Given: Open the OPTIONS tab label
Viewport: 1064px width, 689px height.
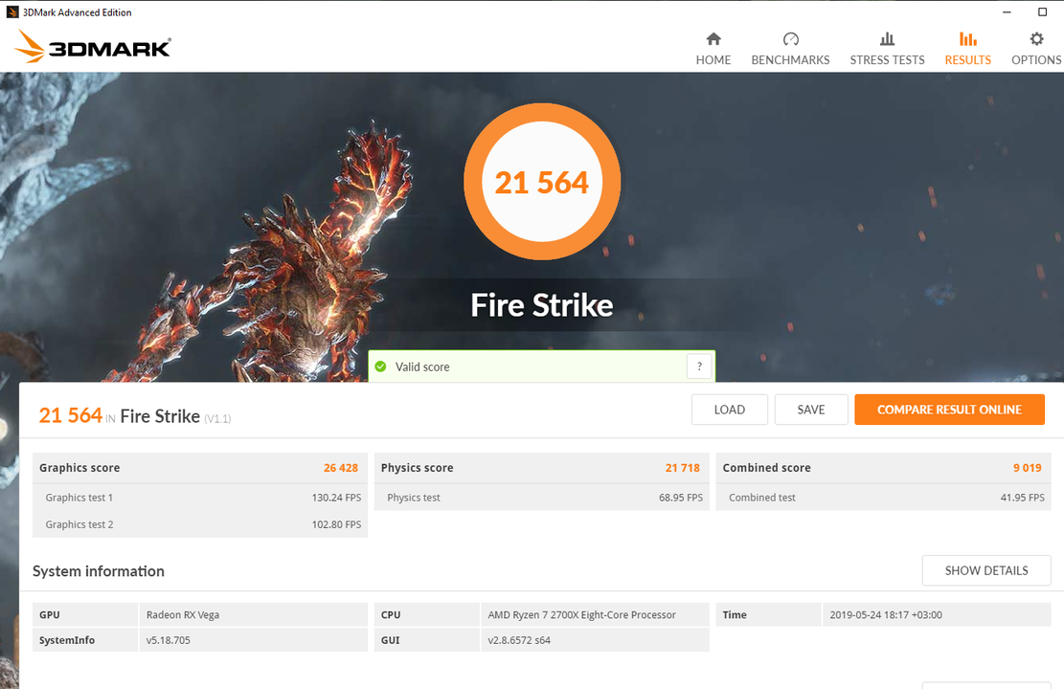Looking at the screenshot, I should (1036, 59).
